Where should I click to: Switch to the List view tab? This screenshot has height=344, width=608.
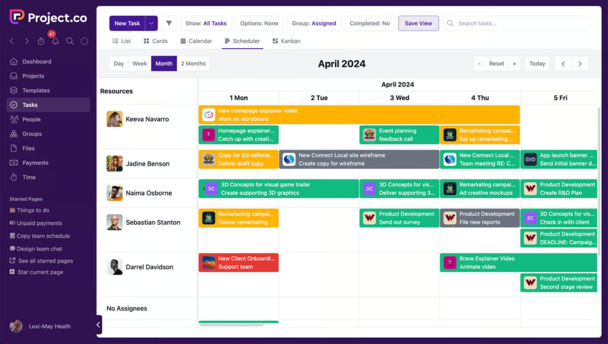[121, 41]
